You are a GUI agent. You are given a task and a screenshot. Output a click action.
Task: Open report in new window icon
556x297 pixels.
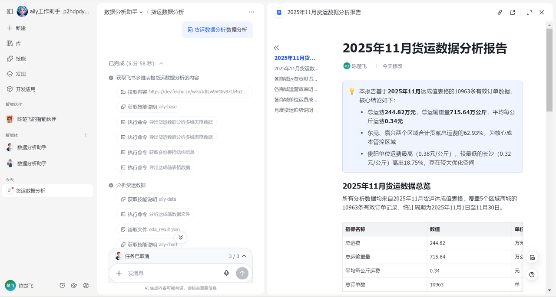coord(513,13)
